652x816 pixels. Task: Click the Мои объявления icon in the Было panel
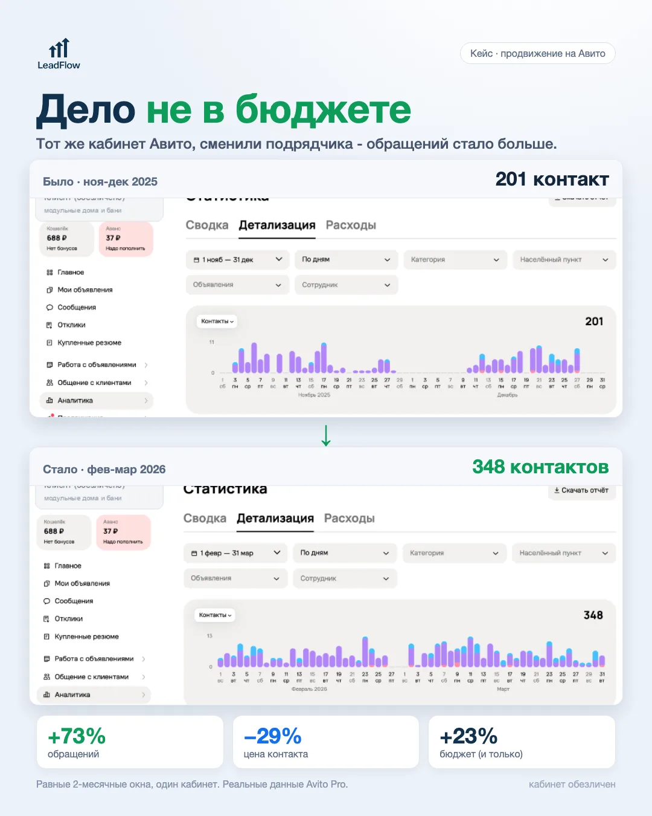[x=50, y=290]
